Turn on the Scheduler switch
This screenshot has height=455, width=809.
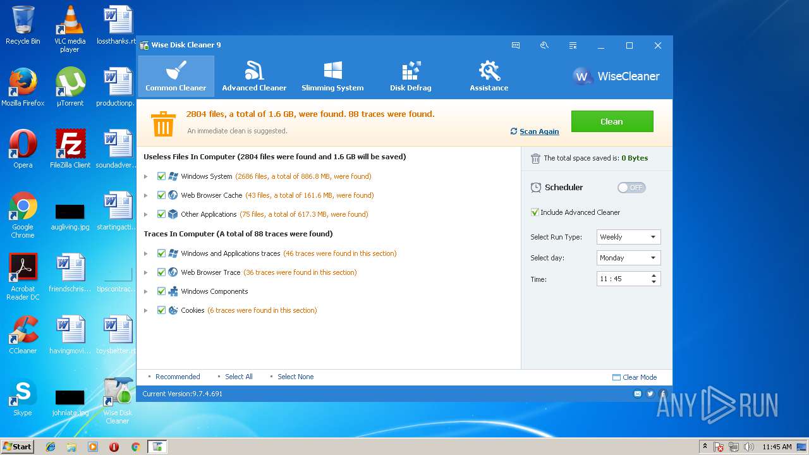[x=631, y=188]
